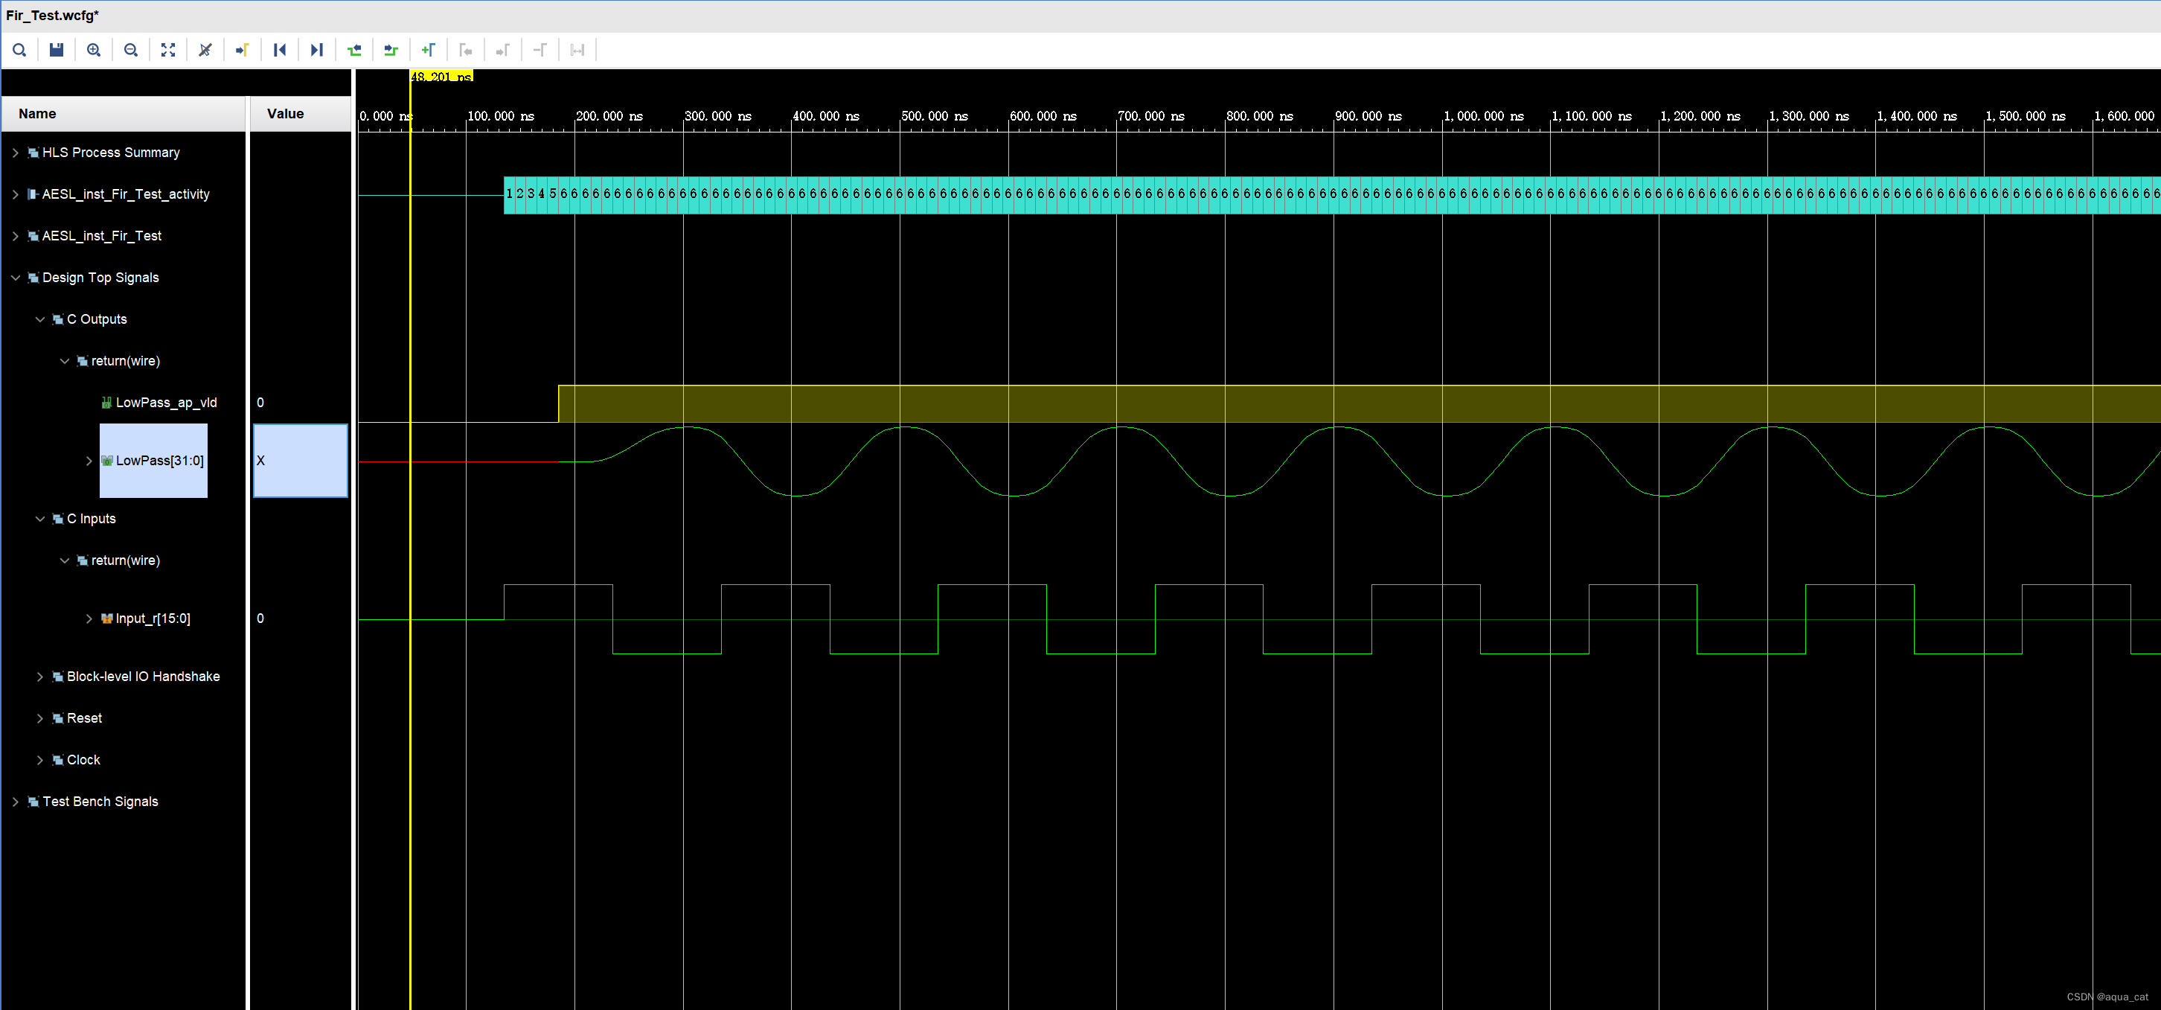The width and height of the screenshot is (2161, 1010).
Task: Click the Go To Cursor icon
Action: coord(242,51)
